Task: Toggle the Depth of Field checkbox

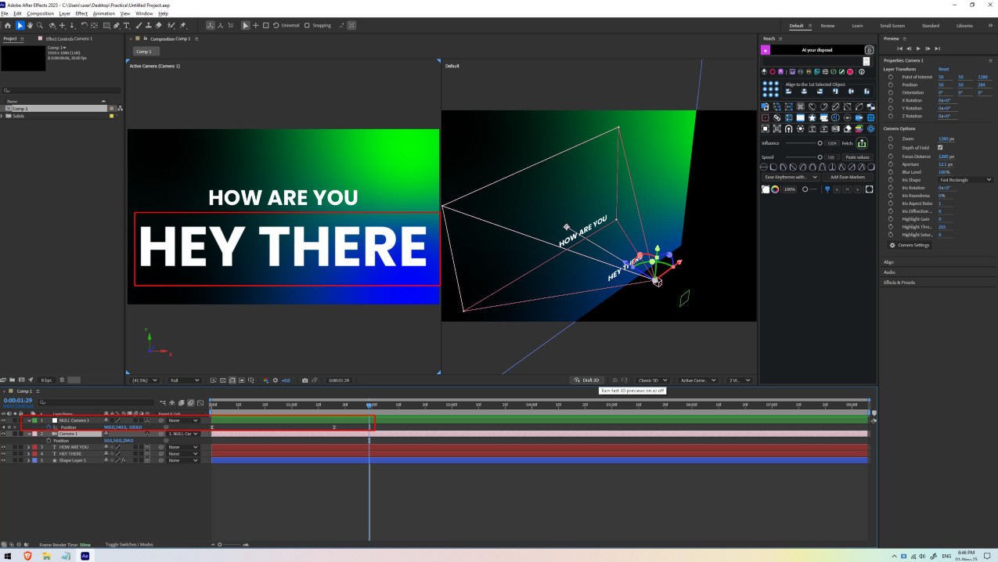Action: [x=940, y=147]
